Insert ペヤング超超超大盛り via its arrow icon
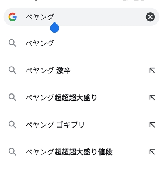 [152, 98]
